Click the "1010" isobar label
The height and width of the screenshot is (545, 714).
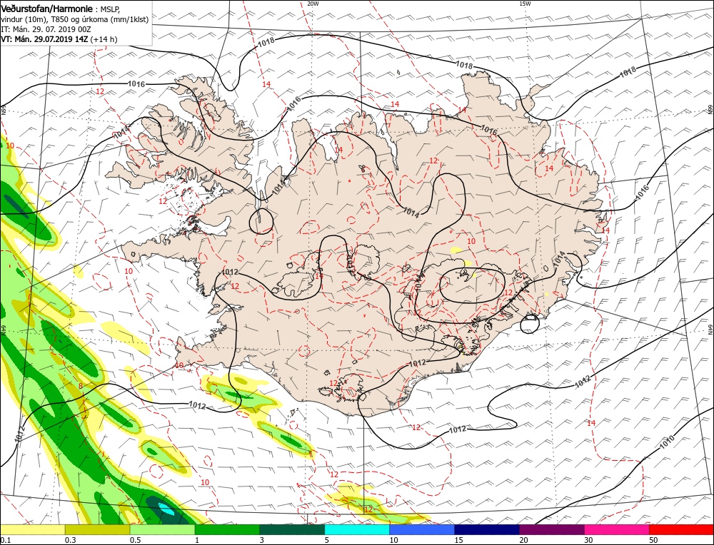tap(667, 442)
